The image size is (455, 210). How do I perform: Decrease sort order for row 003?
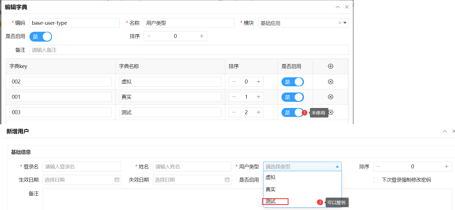[x=234, y=112]
